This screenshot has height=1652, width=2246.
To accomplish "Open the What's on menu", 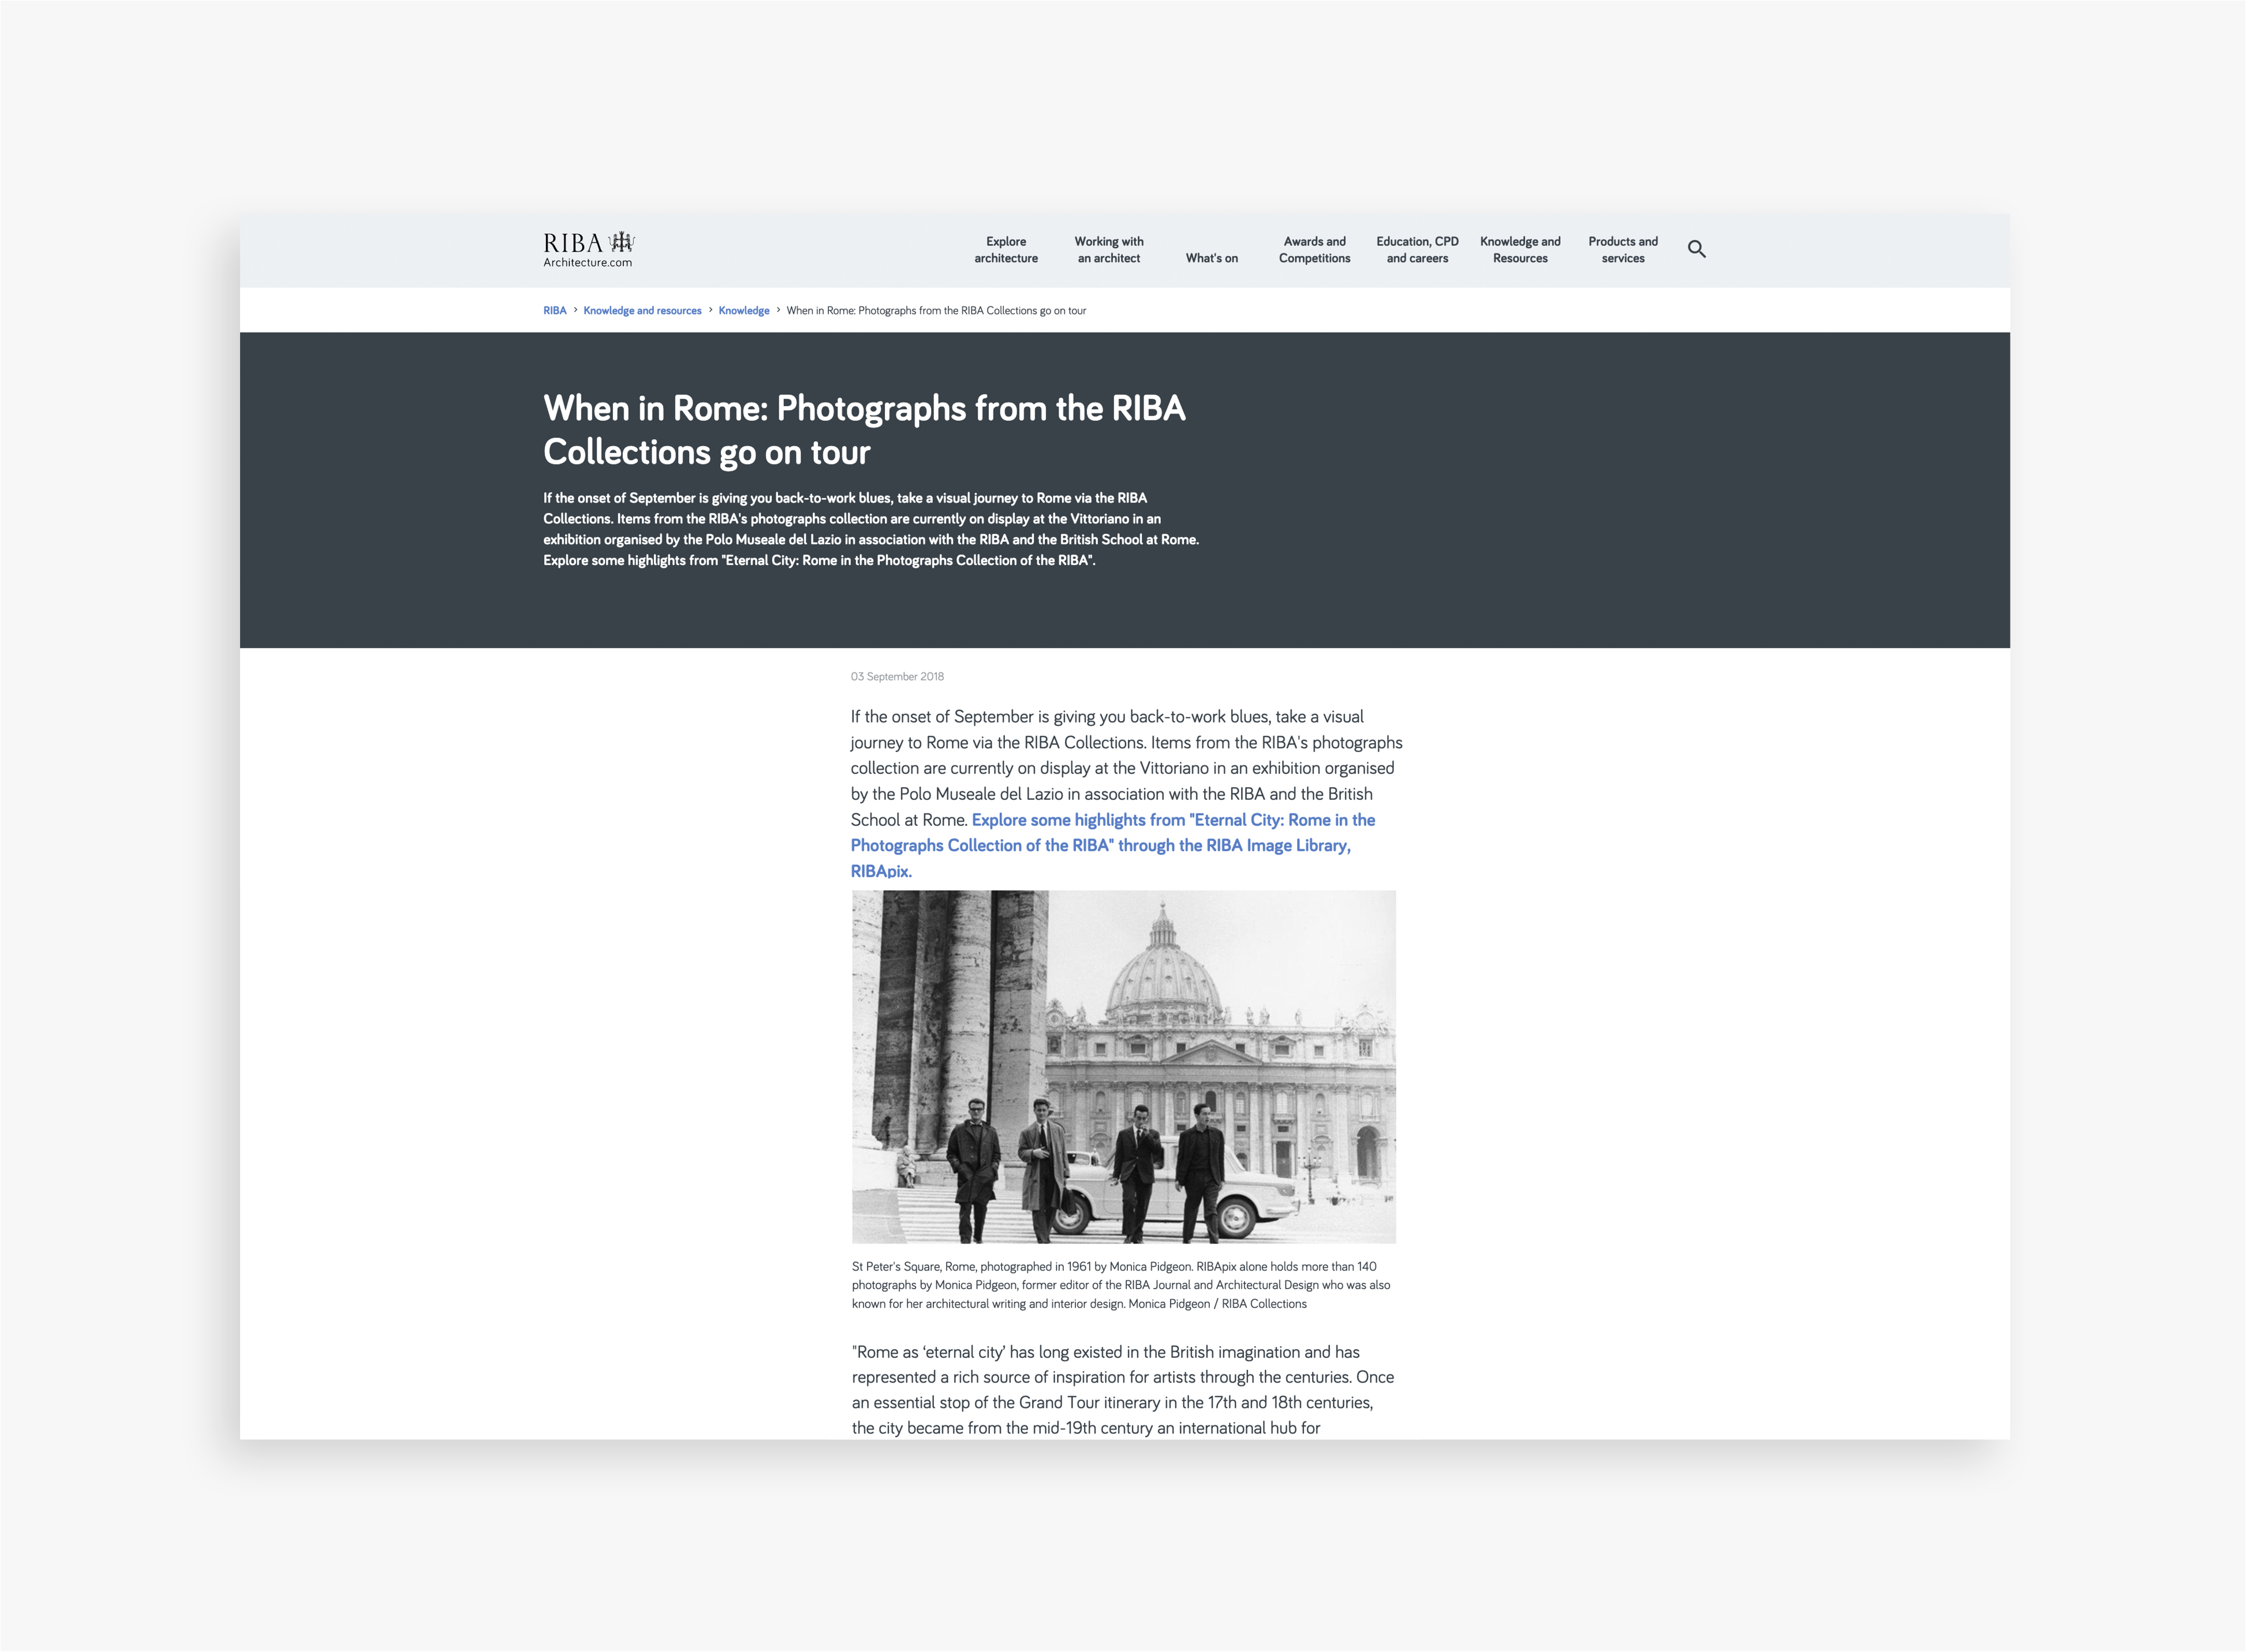I will point(1210,258).
